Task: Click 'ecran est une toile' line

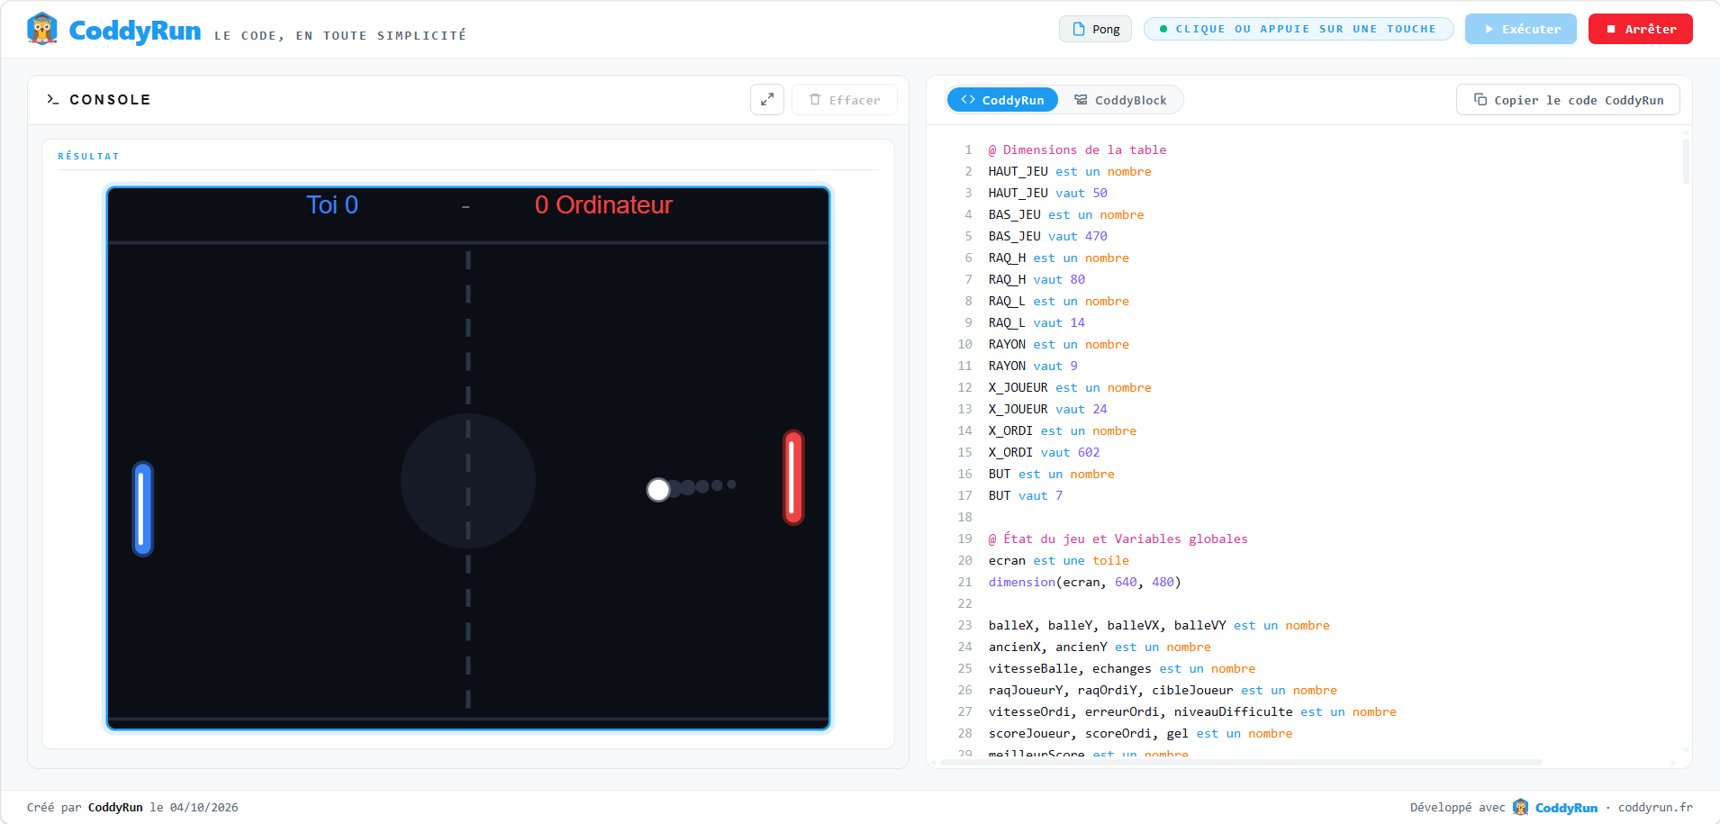Action: [1058, 560]
